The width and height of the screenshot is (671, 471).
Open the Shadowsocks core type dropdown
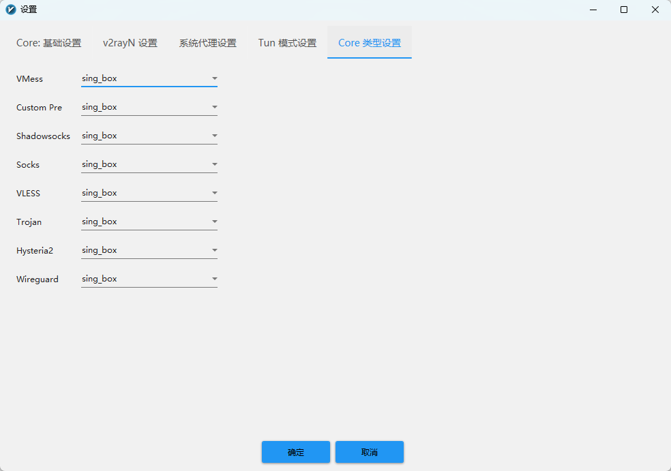(149, 136)
